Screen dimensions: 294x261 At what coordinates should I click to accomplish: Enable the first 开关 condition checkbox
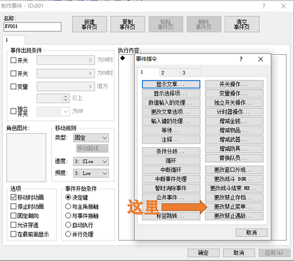(13, 60)
